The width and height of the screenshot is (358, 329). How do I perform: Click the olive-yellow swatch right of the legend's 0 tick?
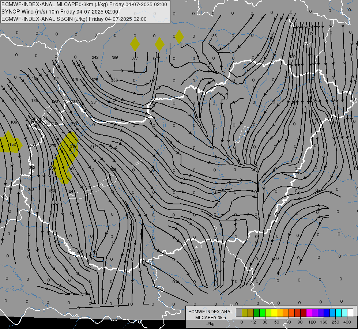coord(245,313)
